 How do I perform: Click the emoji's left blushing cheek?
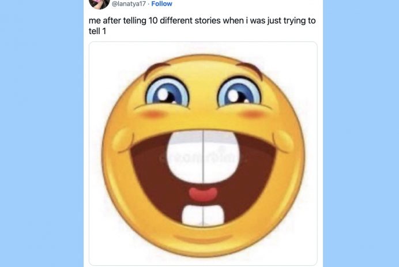point(151,114)
